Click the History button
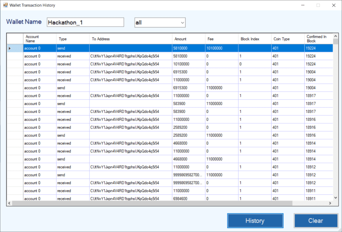The height and width of the screenshot is (232, 342). pyautogui.click(x=255, y=220)
